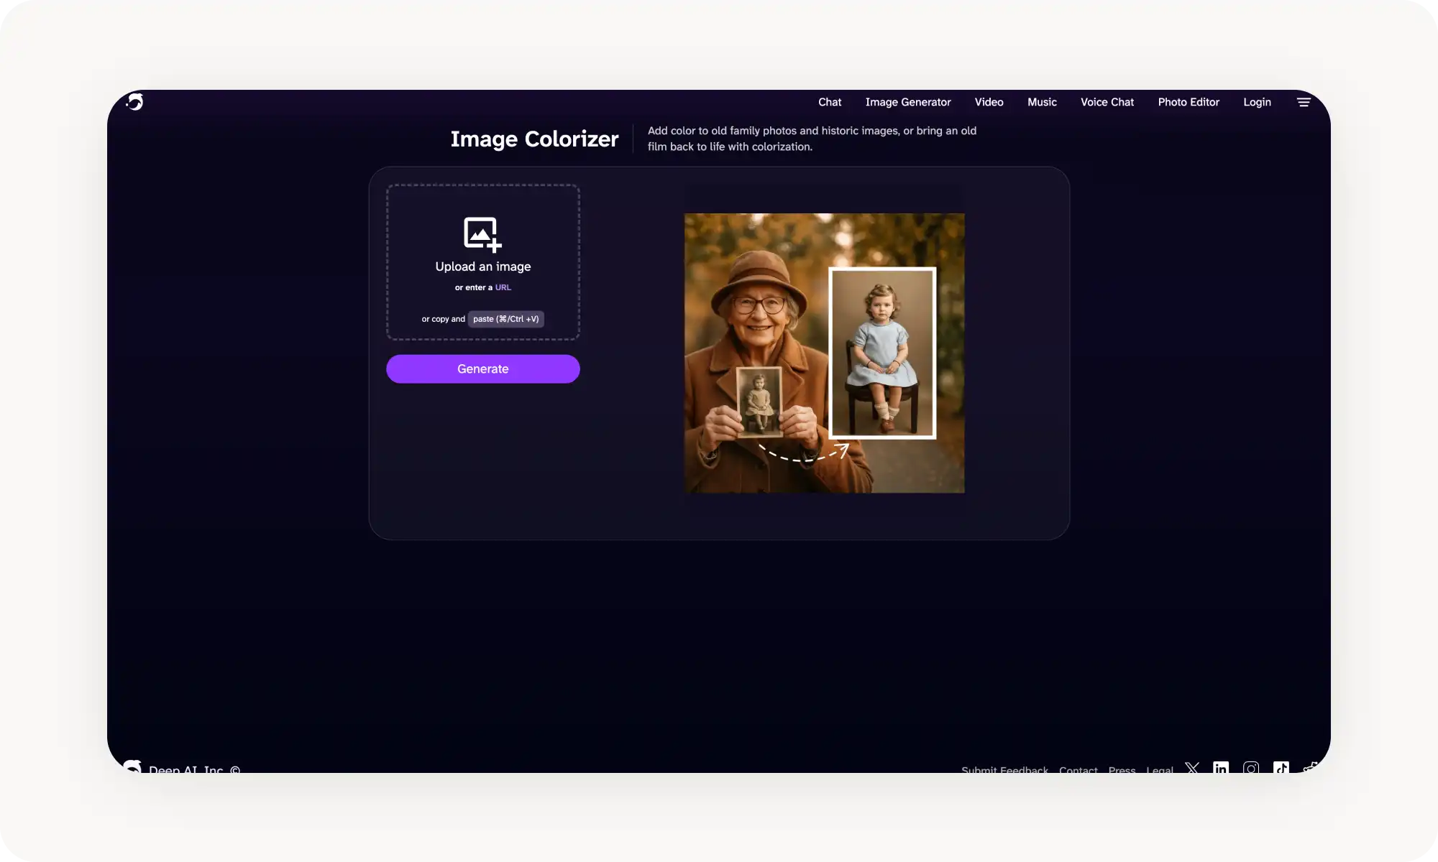Go to Chat in navigation
The height and width of the screenshot is (862, 1438).
(829, 102)
